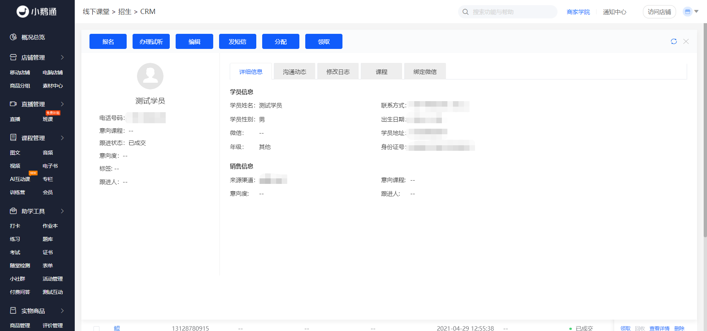The width and height of the screenshot is (707, 331).
Task: Switch to the 绑定微信 tab
Action: pyautogui.click(x=425, y=71)
